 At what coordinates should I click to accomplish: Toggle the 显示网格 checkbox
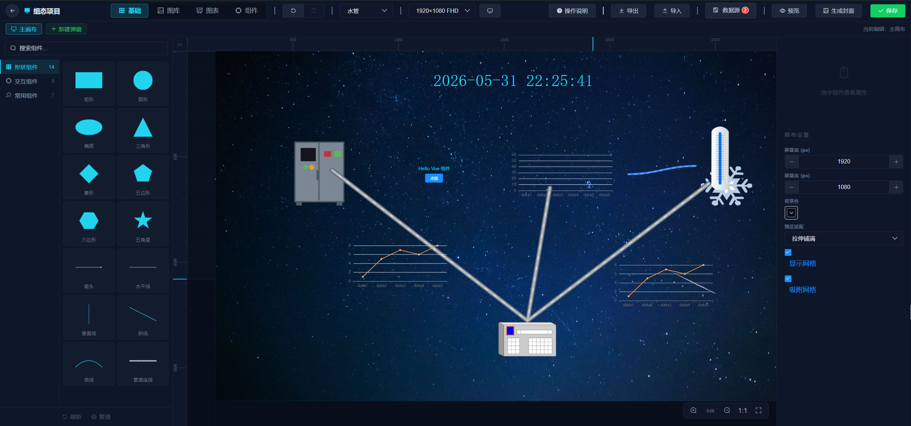coord(788,252)
